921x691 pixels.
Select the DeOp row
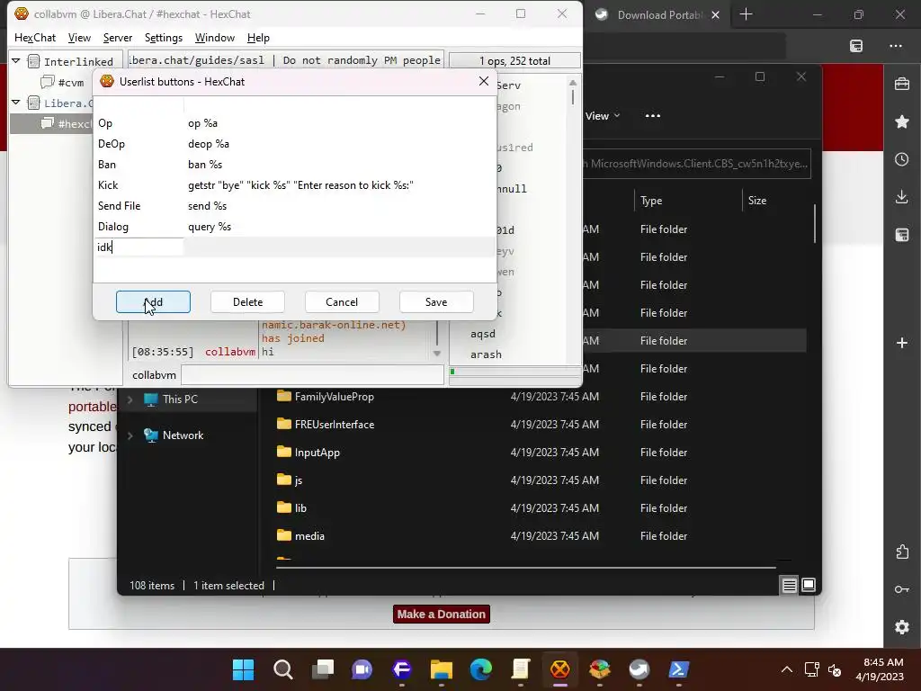(294, 144)
